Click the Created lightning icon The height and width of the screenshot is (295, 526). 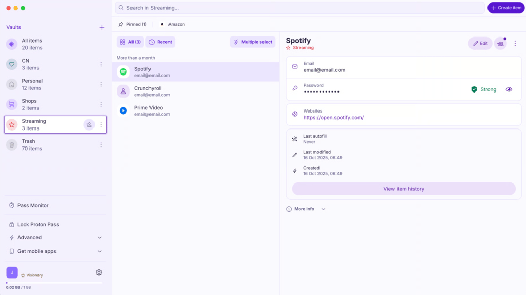294,171
